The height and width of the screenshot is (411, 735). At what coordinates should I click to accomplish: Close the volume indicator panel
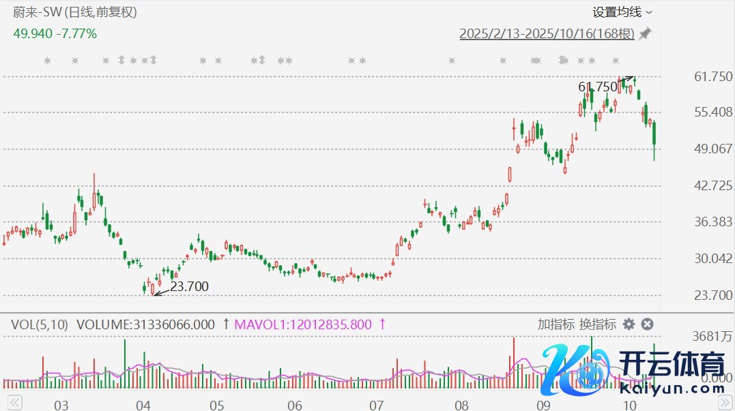[648, 324]
